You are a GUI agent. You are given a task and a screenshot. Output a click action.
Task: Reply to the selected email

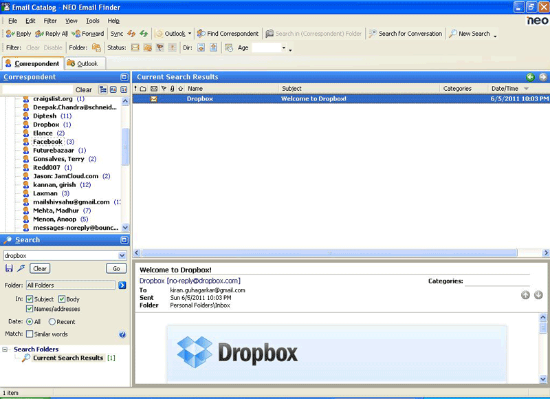tap(19, 34)
